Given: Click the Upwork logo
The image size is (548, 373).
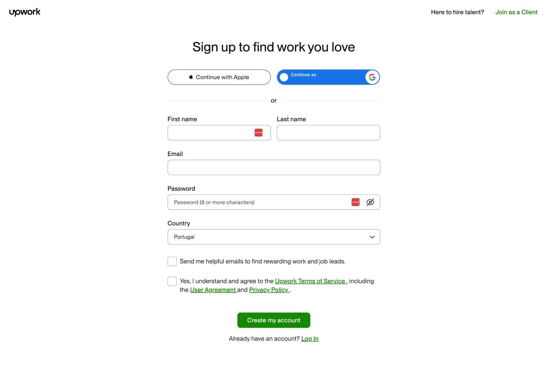Looking at the screenshot, I should tap(25, 12).
